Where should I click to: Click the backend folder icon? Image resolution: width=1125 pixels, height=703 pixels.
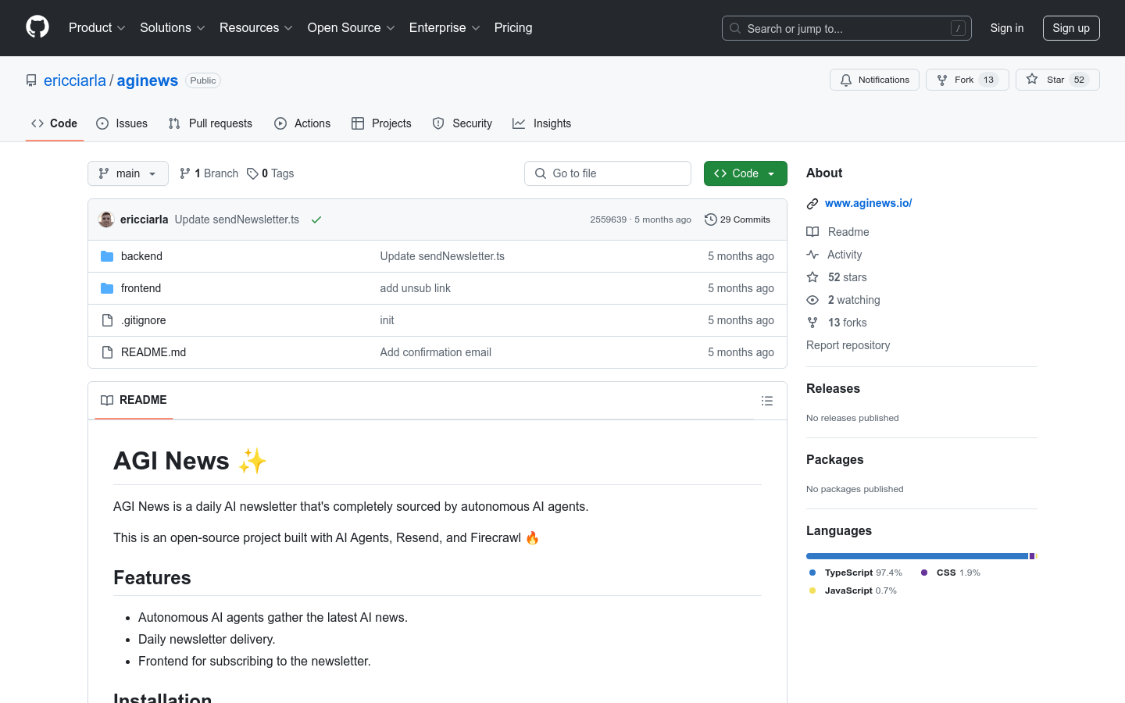107,256
